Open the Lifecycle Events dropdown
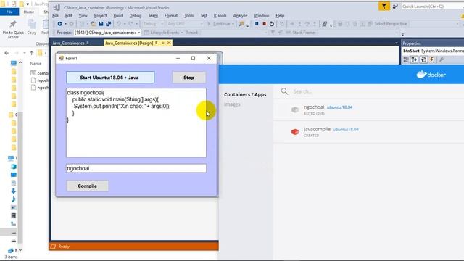 point(182,33)
